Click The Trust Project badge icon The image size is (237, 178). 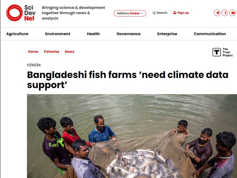(x=217, y=52)
